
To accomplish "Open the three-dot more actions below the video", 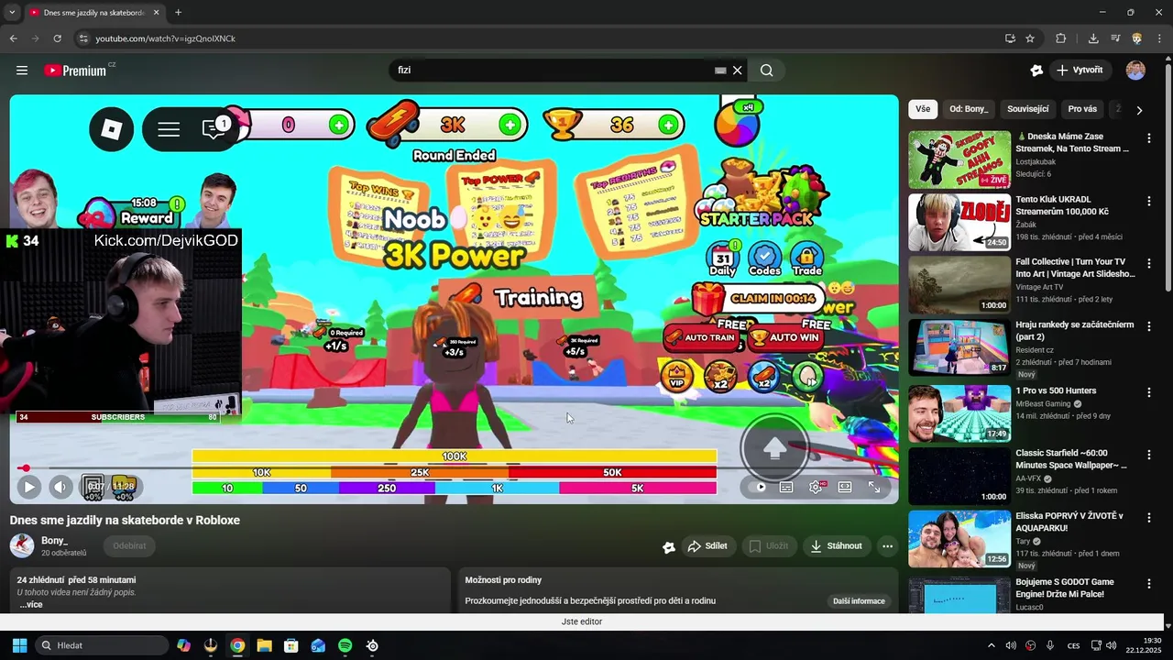I will coord(887,546).
